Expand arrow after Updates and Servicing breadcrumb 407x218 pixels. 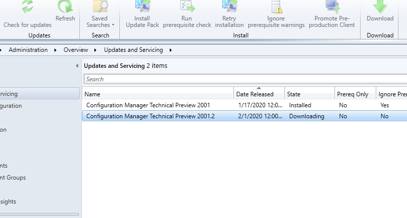tap(170, 50)
